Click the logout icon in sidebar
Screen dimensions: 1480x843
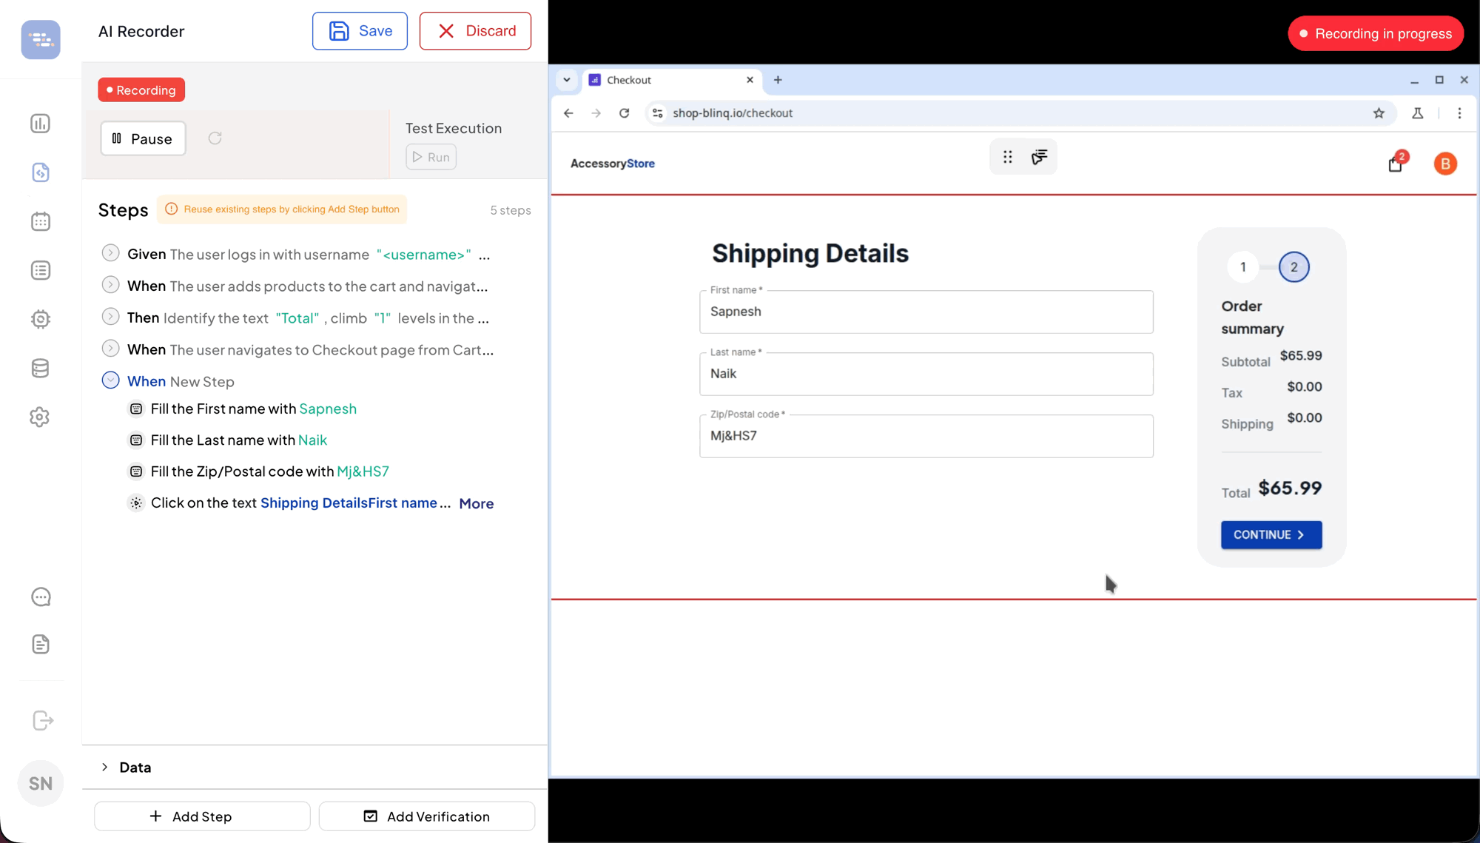coord(43,721)
